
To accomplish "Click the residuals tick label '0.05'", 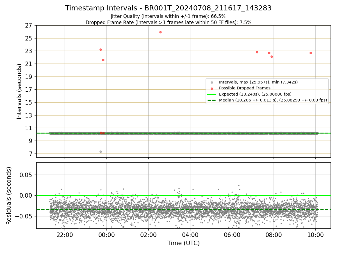I will 26,175.
